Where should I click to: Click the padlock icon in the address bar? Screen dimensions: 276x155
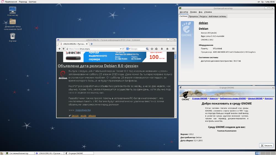67,49
